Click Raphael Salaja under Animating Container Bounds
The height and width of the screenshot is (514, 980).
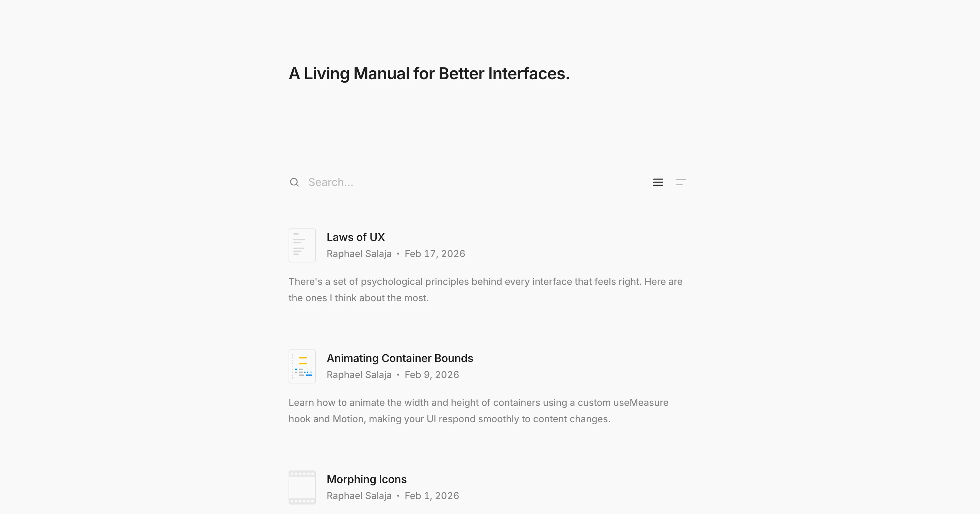[x=359, y=375]
